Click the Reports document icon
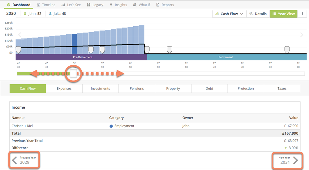Viewport: 309px width, 170px height. 158,5
